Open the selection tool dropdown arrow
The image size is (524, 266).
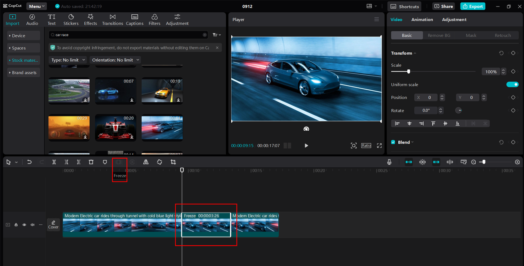click(16, 162)
